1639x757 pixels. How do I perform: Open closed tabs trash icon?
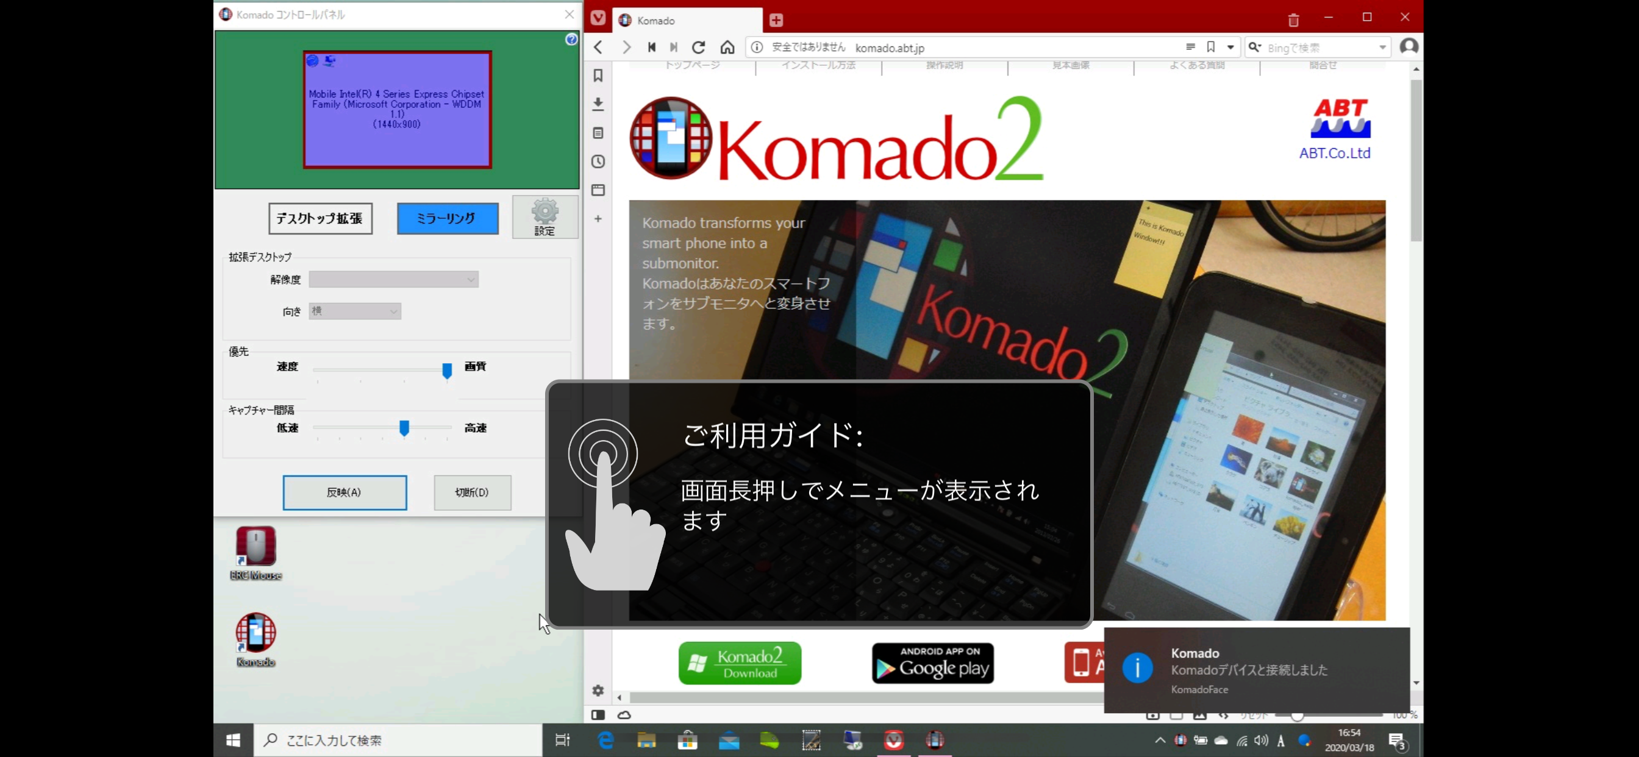[1293, 20]
